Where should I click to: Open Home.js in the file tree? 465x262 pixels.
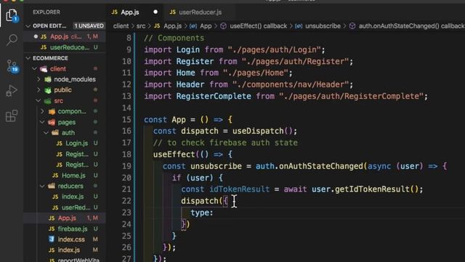73,175
